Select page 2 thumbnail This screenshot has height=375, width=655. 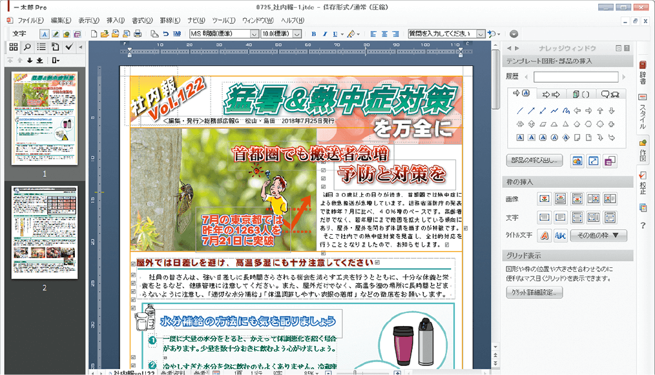45,232
